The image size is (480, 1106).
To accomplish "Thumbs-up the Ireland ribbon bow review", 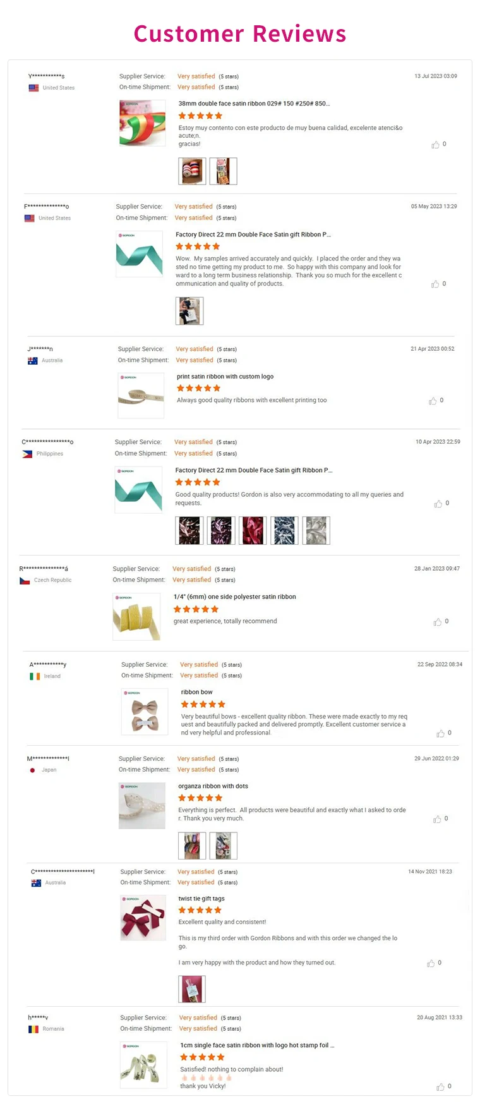I will point(440,734).
